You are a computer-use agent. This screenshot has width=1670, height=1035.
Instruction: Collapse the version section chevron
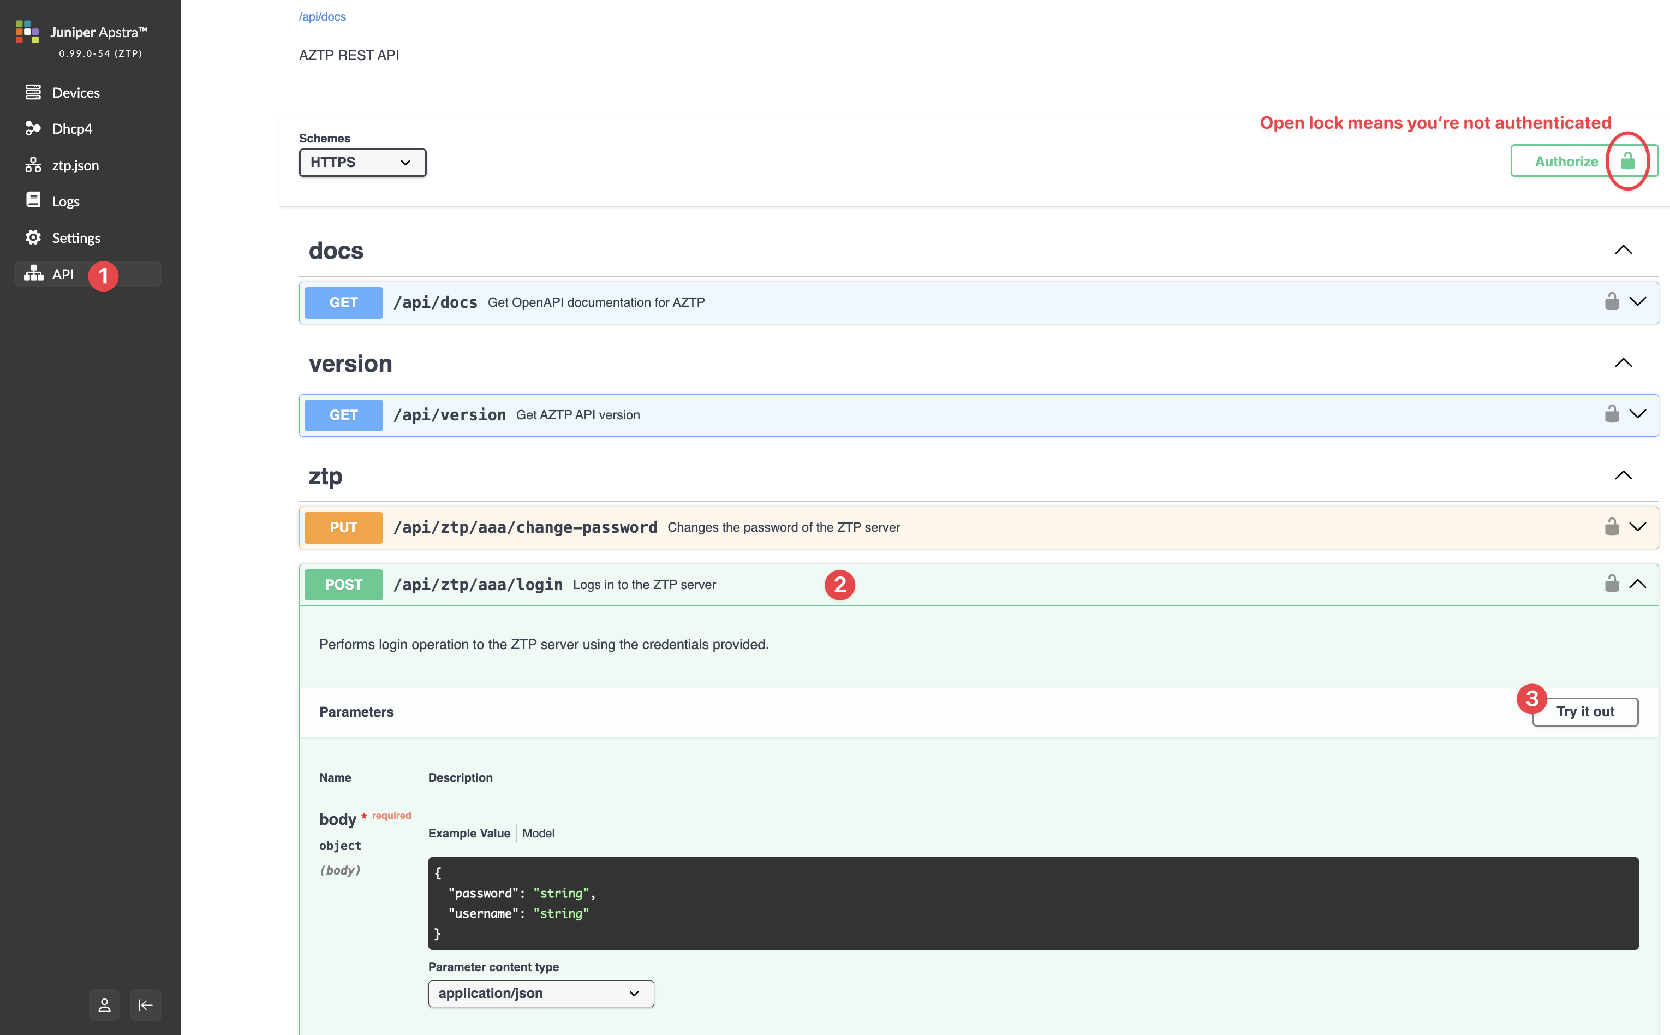1623,363
